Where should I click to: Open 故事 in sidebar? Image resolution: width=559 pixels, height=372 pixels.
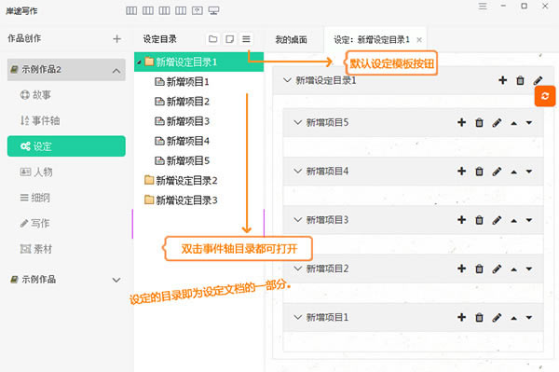coord(35,95)
